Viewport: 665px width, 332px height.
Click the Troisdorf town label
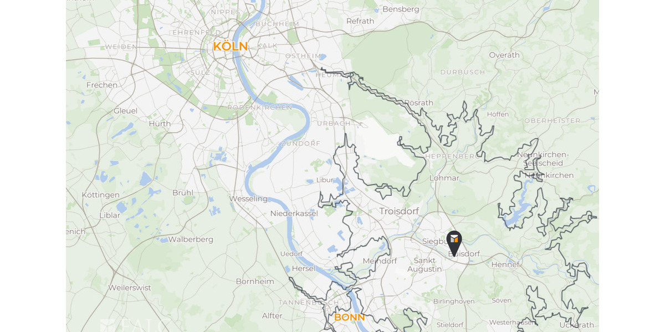click(x=399, y=211)
